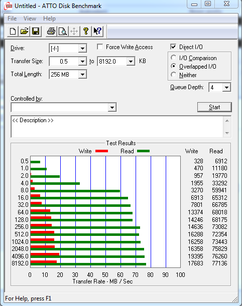Click red Write legend swatch

(101, 151)
